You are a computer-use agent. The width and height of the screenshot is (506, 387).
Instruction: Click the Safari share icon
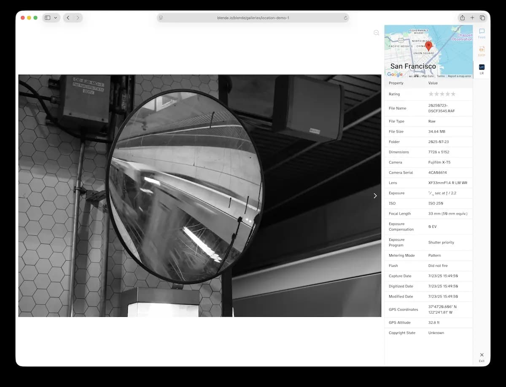click(x=462, y=18)
